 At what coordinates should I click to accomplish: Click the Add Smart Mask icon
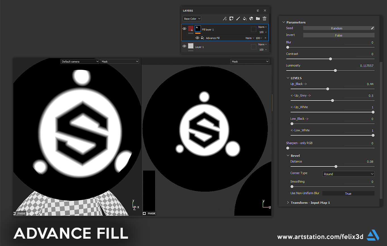pos(231,18)
